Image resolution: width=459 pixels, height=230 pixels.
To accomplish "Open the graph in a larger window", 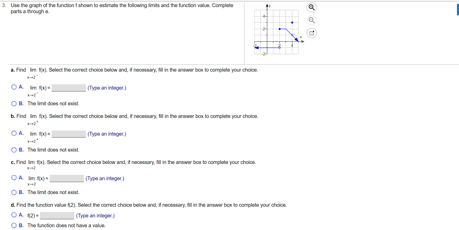I will (x=312, y=33).
